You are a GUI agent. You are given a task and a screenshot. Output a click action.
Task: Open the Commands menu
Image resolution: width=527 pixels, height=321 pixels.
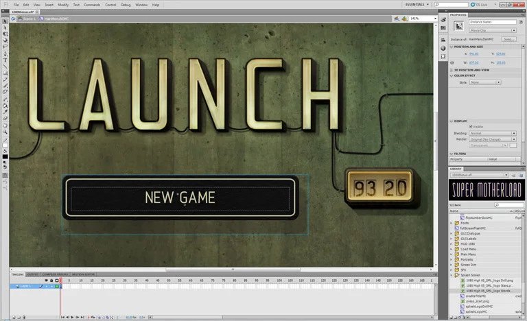pyautogui.click(x=92, y=5)
